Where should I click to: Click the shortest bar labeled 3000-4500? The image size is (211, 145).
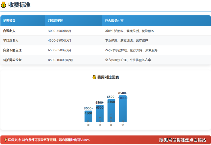click(x=88, y=117)
